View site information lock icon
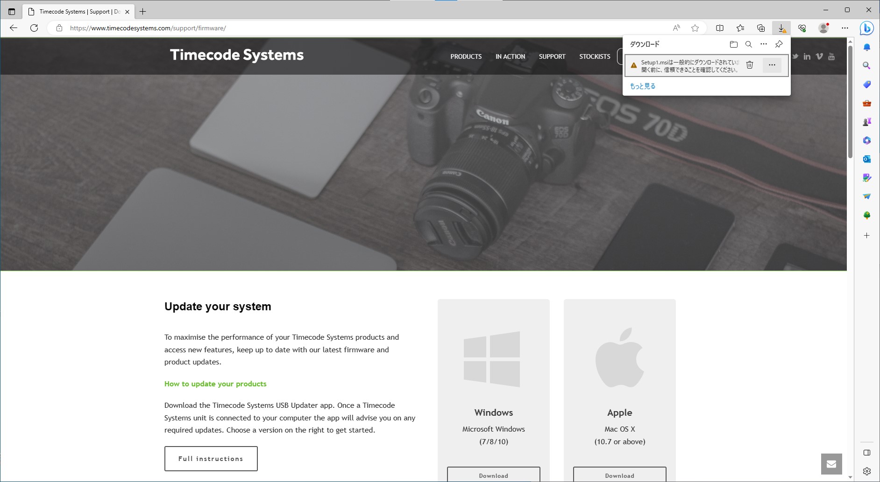The width and height of the screenshot is (880, 482). [59, 28]
